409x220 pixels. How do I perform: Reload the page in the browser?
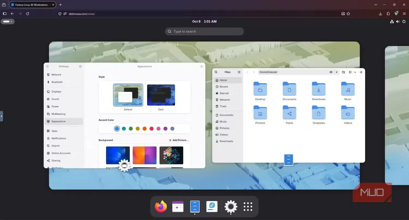28,14
